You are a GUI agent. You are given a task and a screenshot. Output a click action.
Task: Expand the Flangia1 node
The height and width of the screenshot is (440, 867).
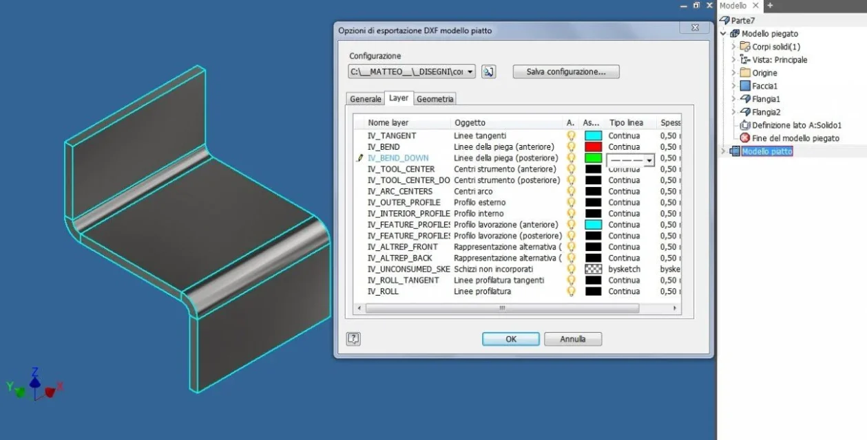coord(734,99)
